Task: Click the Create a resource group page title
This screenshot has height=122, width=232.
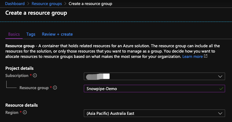Action: click(36, 13)
